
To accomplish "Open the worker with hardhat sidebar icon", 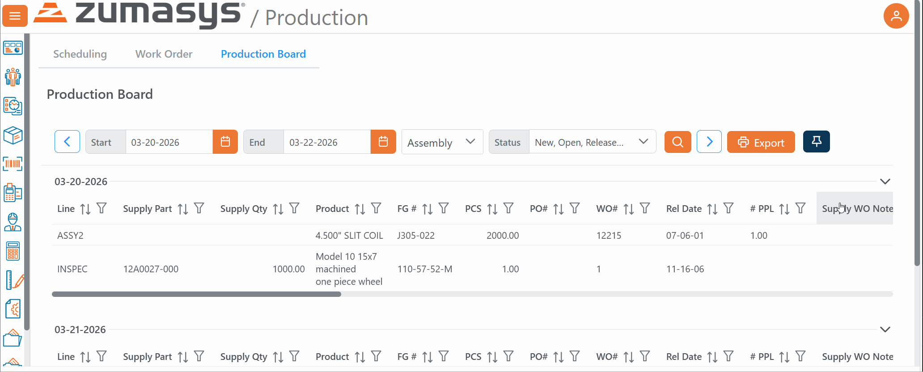I will coord(13,222).
